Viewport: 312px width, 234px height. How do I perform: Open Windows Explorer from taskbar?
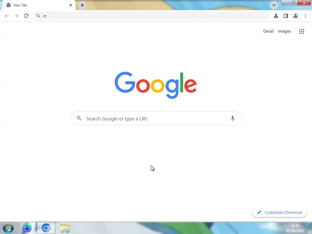pyautogui.click(x=65, y=228)
